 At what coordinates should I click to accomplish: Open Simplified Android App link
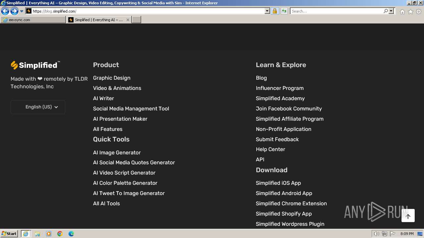click(x=284, y=193)
